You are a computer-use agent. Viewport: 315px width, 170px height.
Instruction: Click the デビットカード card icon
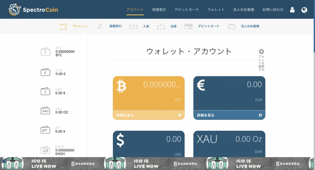pyautogui.click(x=189, y=26)
